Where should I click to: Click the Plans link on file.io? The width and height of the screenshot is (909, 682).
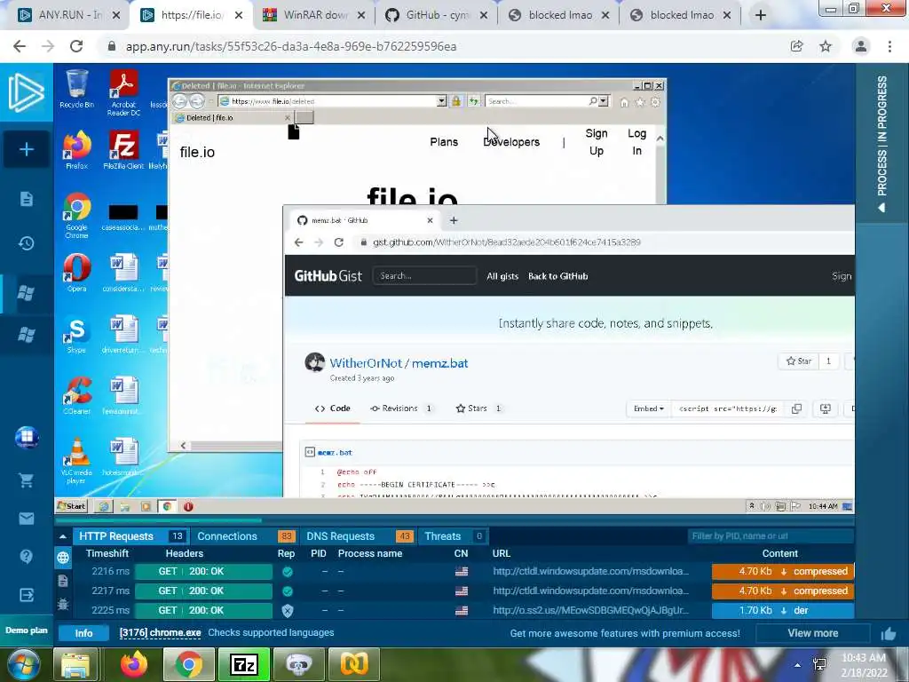[x=444, y=142]
